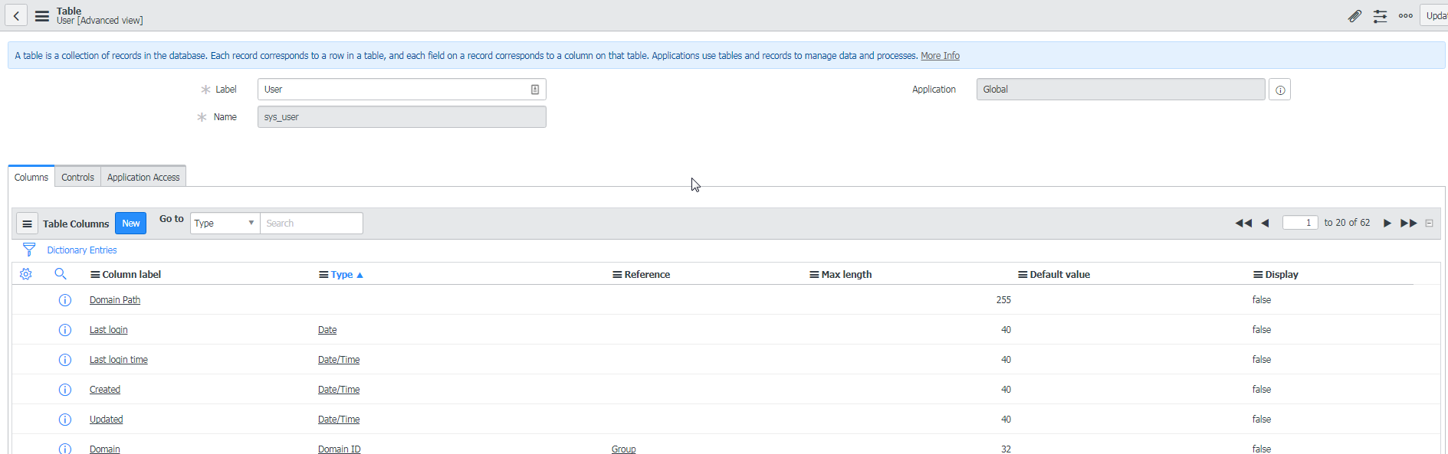
Task: Switch to the Application Access tab
Action: point(143,177)
